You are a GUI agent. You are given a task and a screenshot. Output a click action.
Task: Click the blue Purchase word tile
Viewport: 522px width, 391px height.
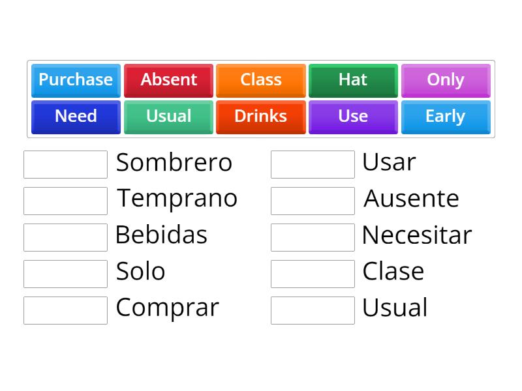coord(76,80)
